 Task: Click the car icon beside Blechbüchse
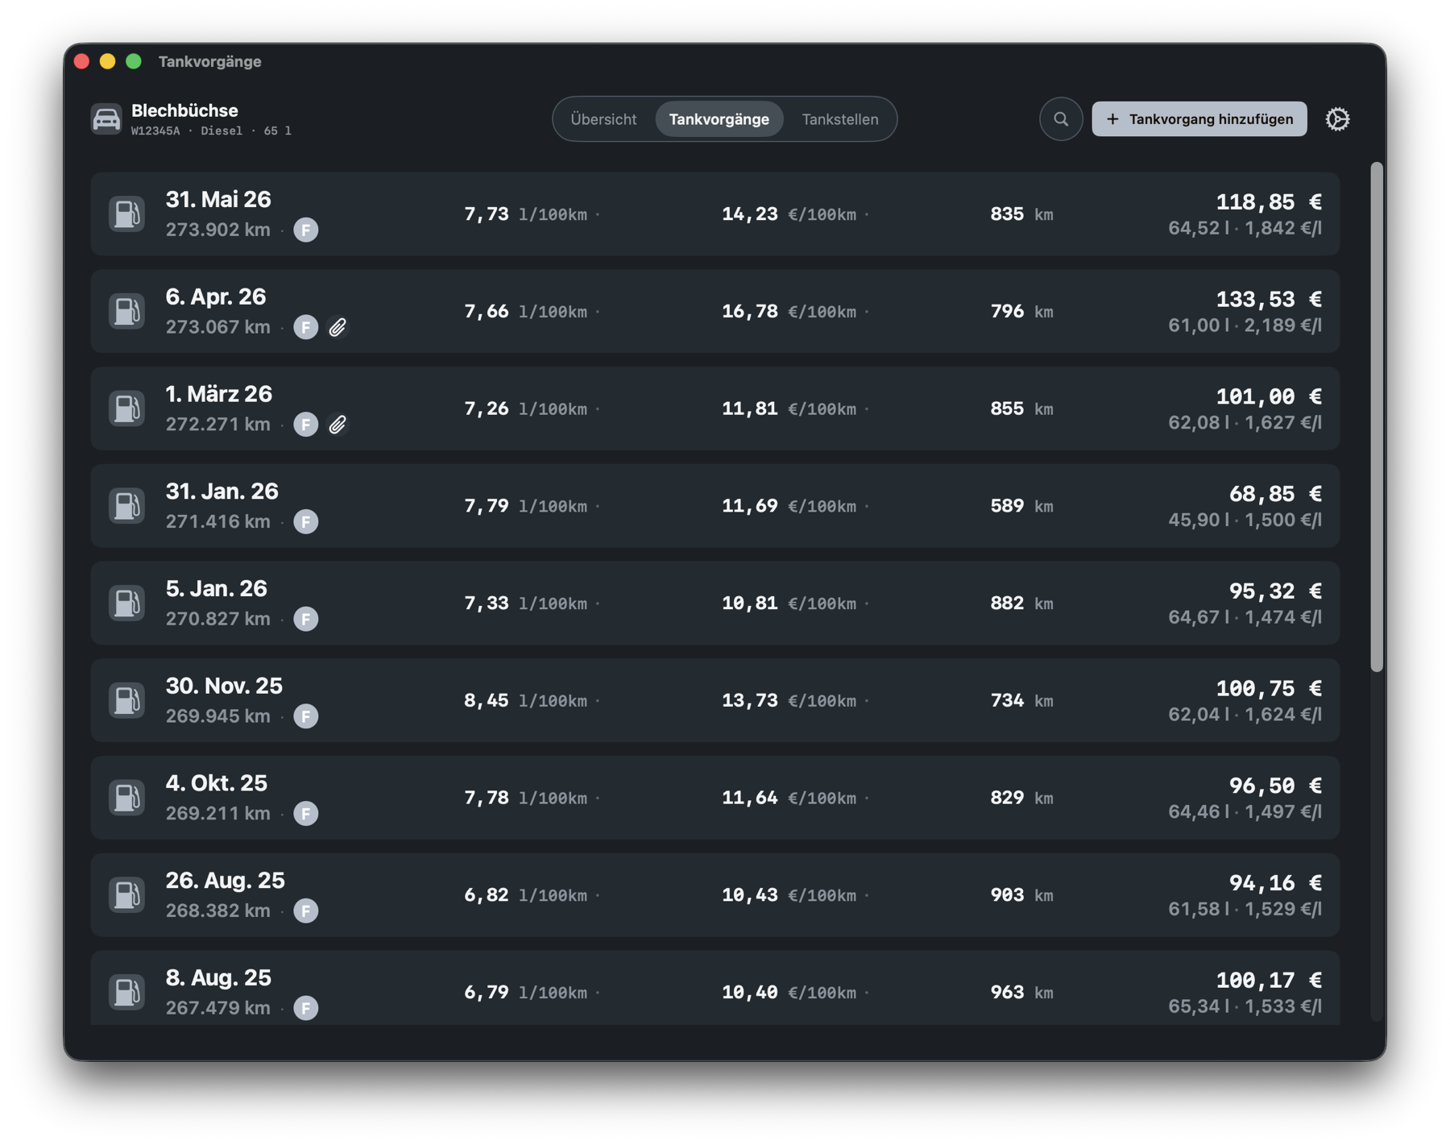[106, 119]
